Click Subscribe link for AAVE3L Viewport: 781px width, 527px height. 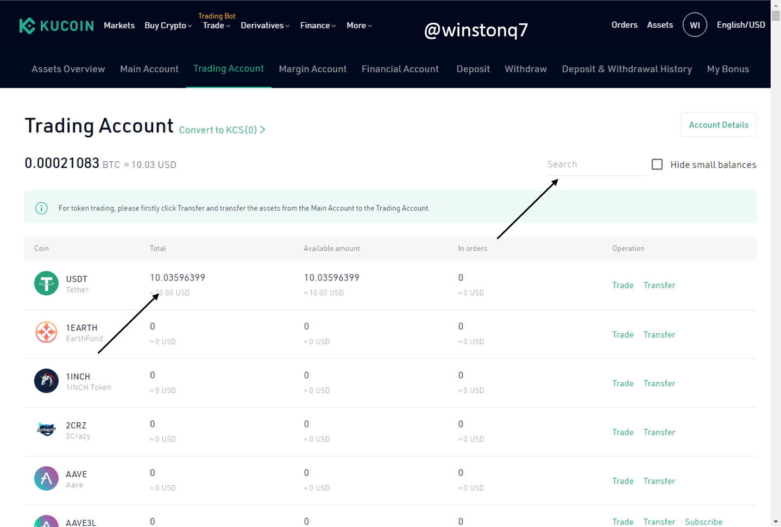[x=703, y=522]
